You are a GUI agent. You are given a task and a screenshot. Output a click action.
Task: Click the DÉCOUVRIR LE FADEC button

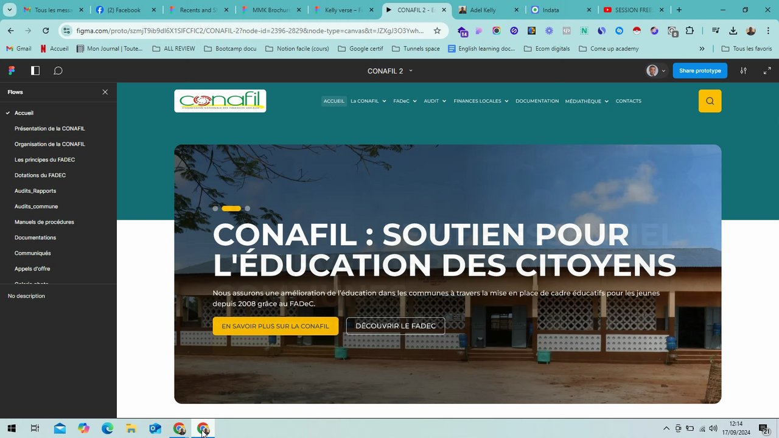396,326
